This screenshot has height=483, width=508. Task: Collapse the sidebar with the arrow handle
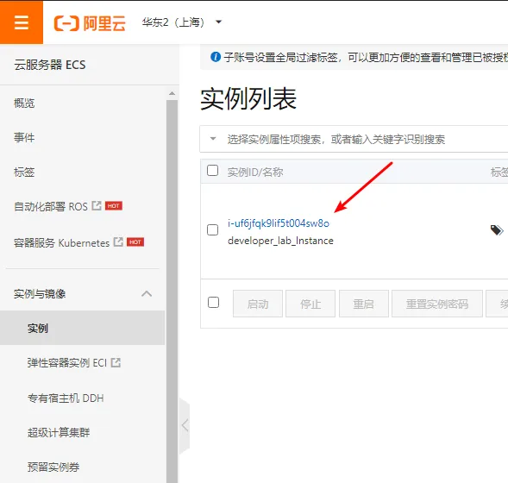(185, 425)
